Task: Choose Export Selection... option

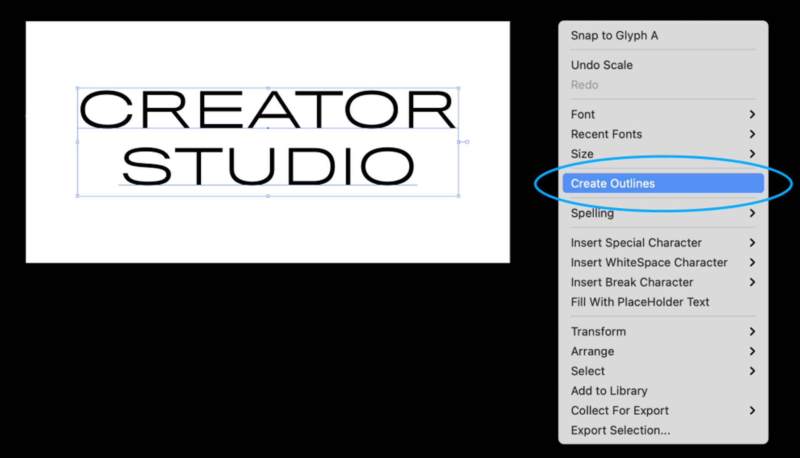Action: click(620, 430)
